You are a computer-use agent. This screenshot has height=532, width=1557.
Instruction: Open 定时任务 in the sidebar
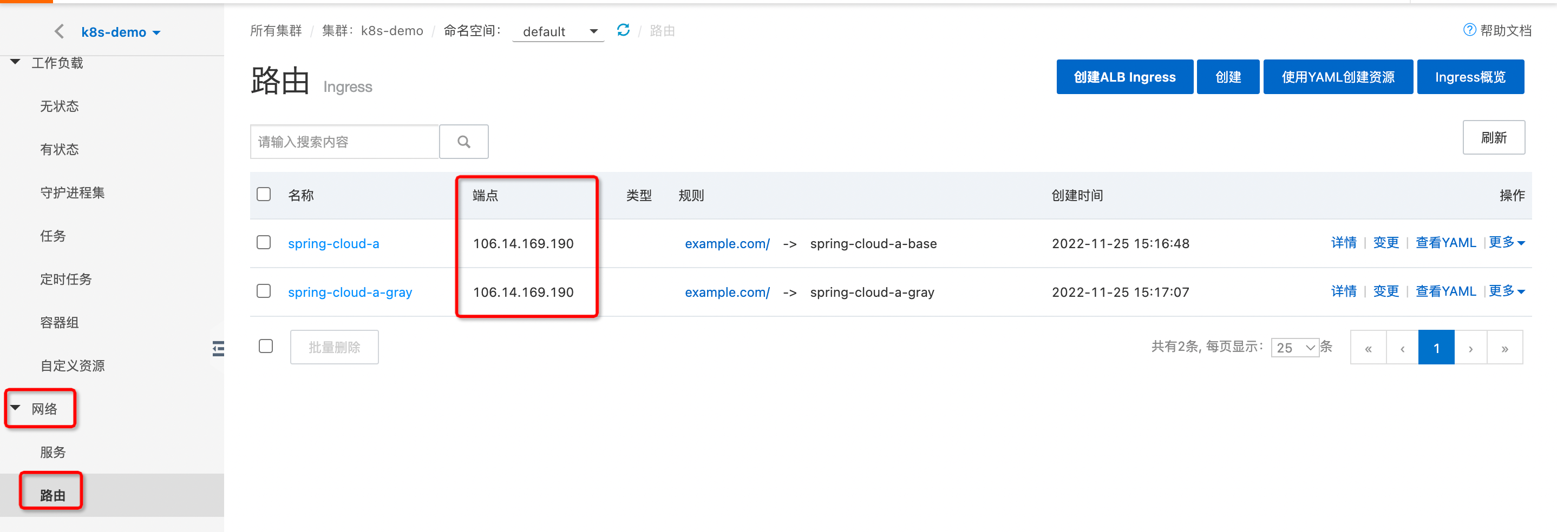[x=66, y=279]
